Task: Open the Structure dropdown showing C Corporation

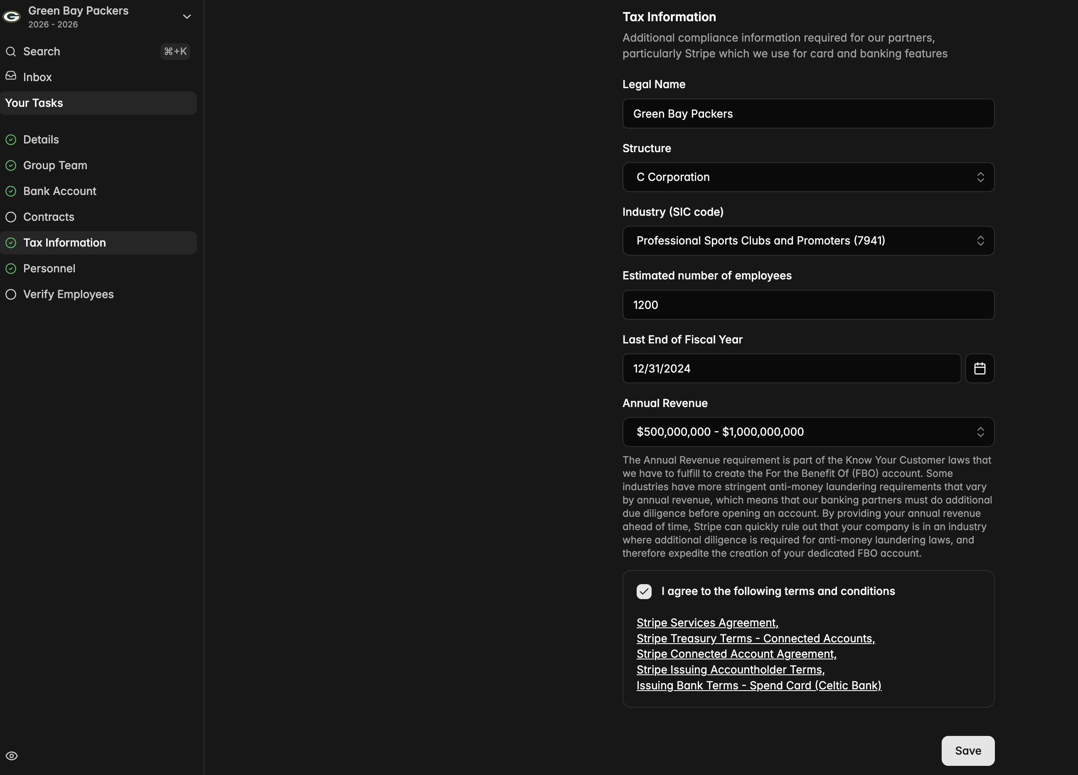Action: 808,178
